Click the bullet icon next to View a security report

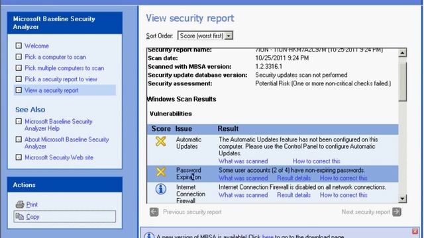coord(19,90)
